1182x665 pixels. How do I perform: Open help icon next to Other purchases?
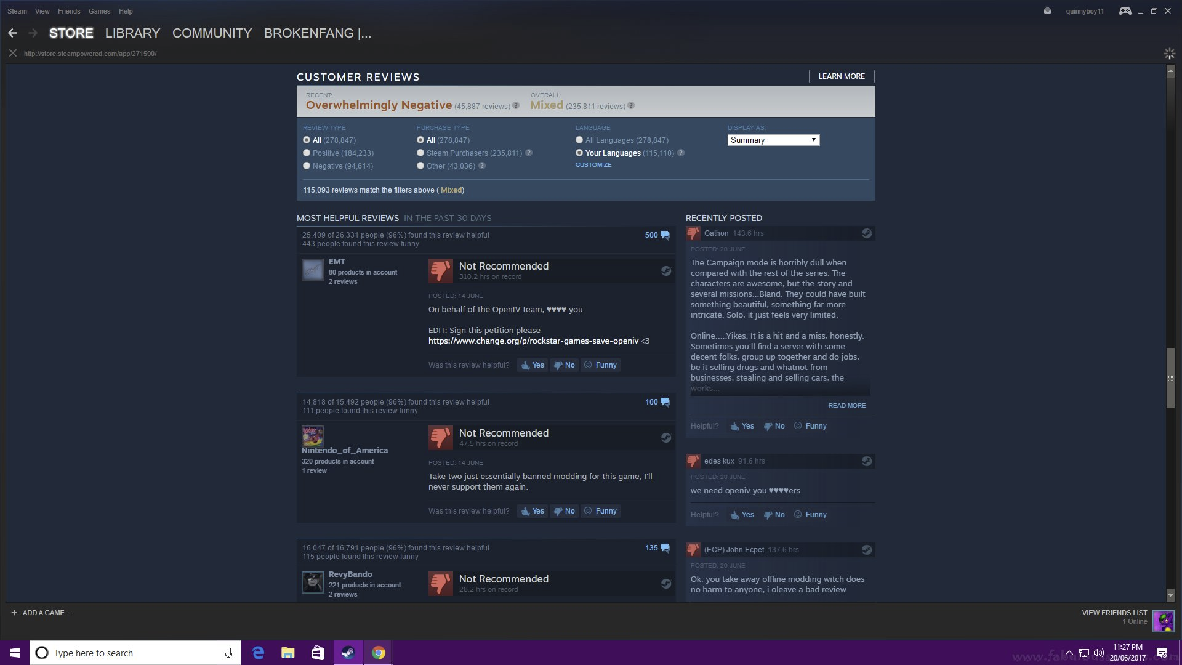pos(482,166)
